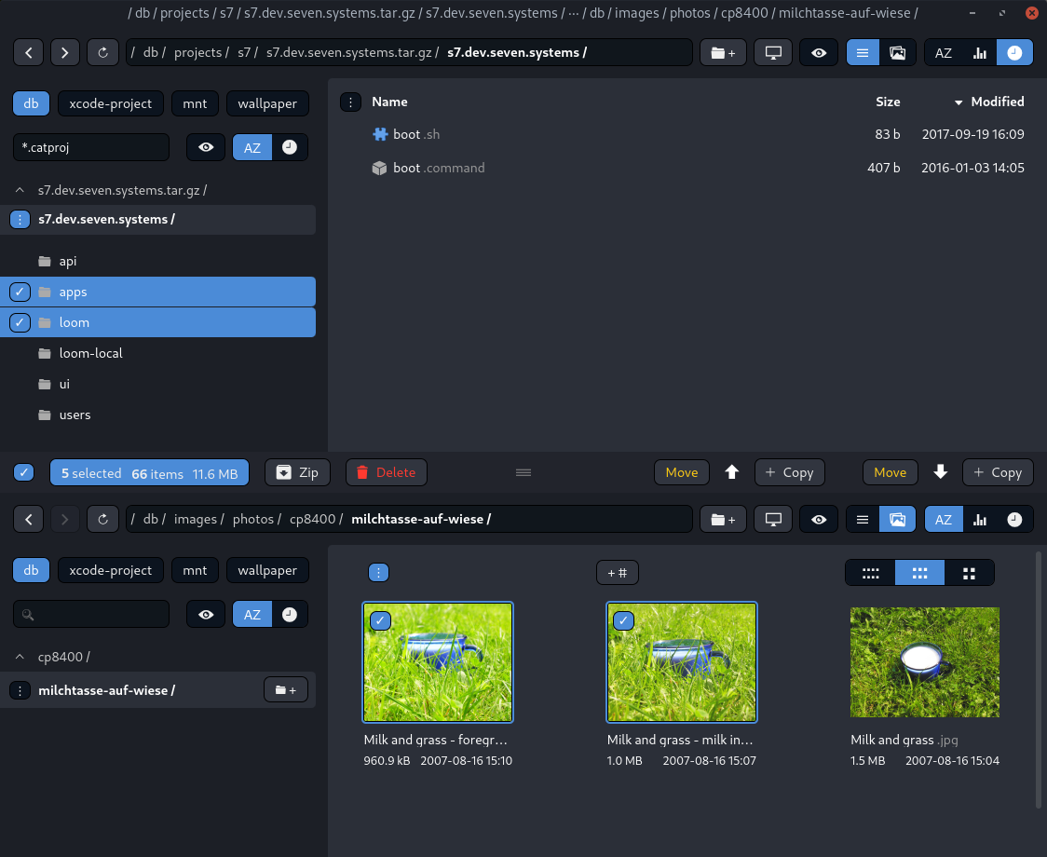
Task: Sort the bottom pane by clock icon in toolbar
Action: (x=1014, y=519)
